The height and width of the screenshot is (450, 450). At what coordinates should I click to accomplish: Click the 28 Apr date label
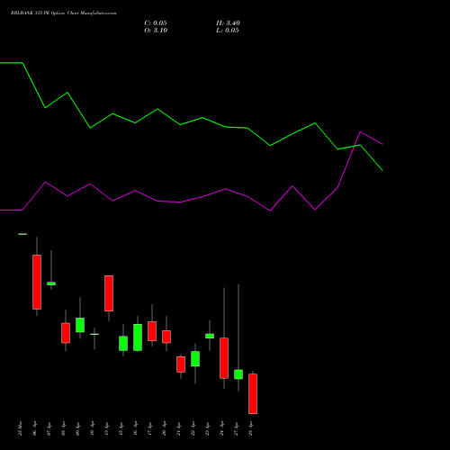pos(250,428)
